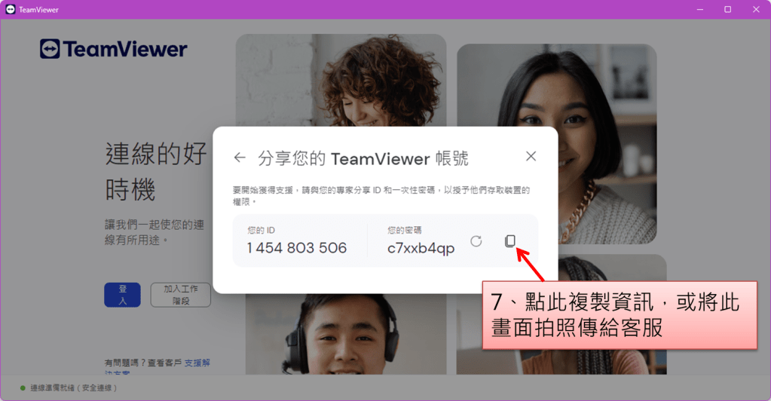Select the ID number 1 454 803 506
The image size is (771, 401).
pos(296,248)
